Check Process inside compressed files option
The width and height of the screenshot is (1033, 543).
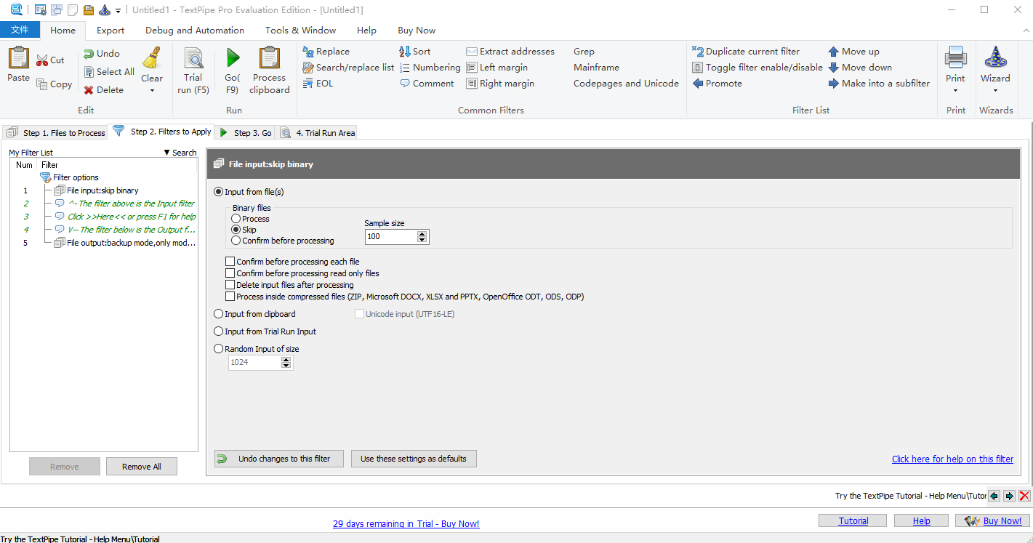(230, 297)
